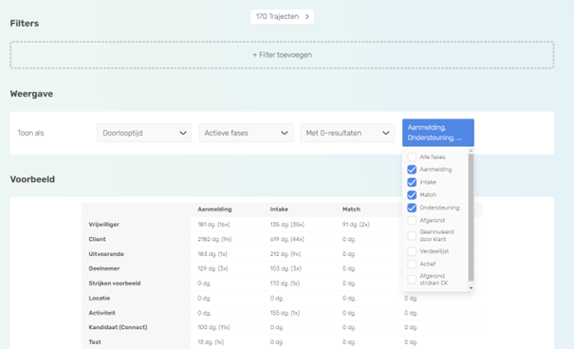This screenshot has width=574, height=349.
Task: Open the Actieve fases dropdown
Action: [246, 133]
